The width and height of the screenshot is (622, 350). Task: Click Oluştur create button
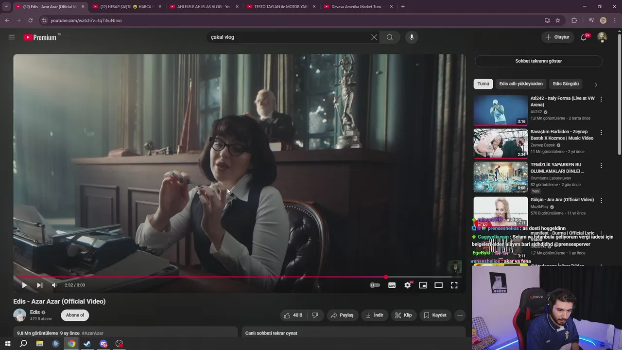click(x=557, y=37)
